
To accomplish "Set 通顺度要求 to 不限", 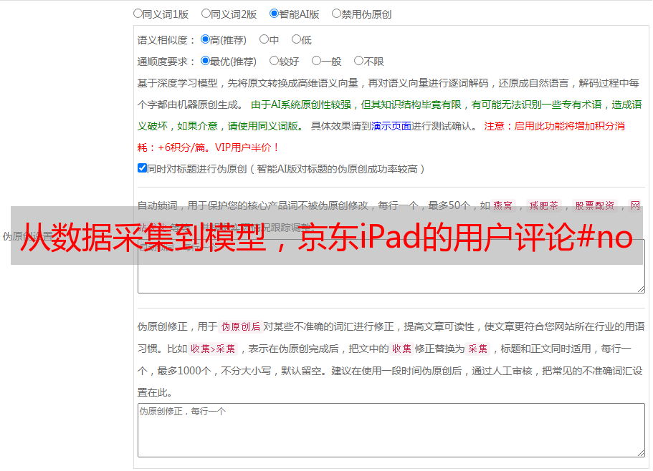I will tap(358, 61).
